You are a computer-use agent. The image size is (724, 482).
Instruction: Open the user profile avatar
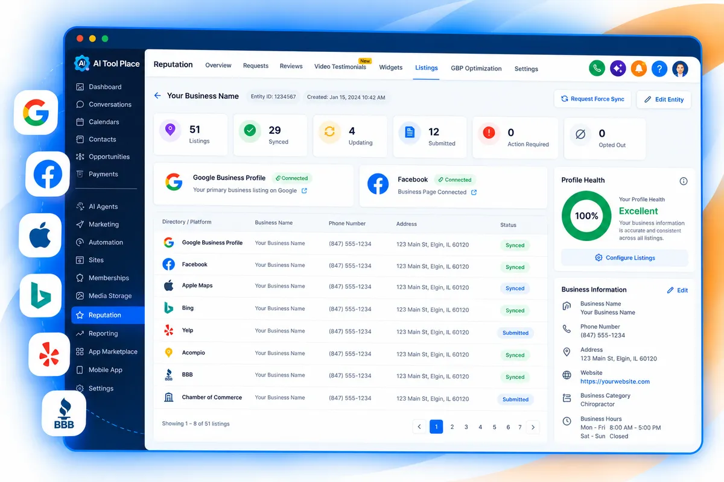[x=681, y=69]
